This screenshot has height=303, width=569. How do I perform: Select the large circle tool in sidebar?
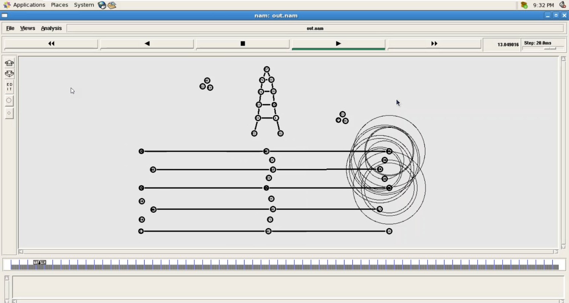(9, 100)
